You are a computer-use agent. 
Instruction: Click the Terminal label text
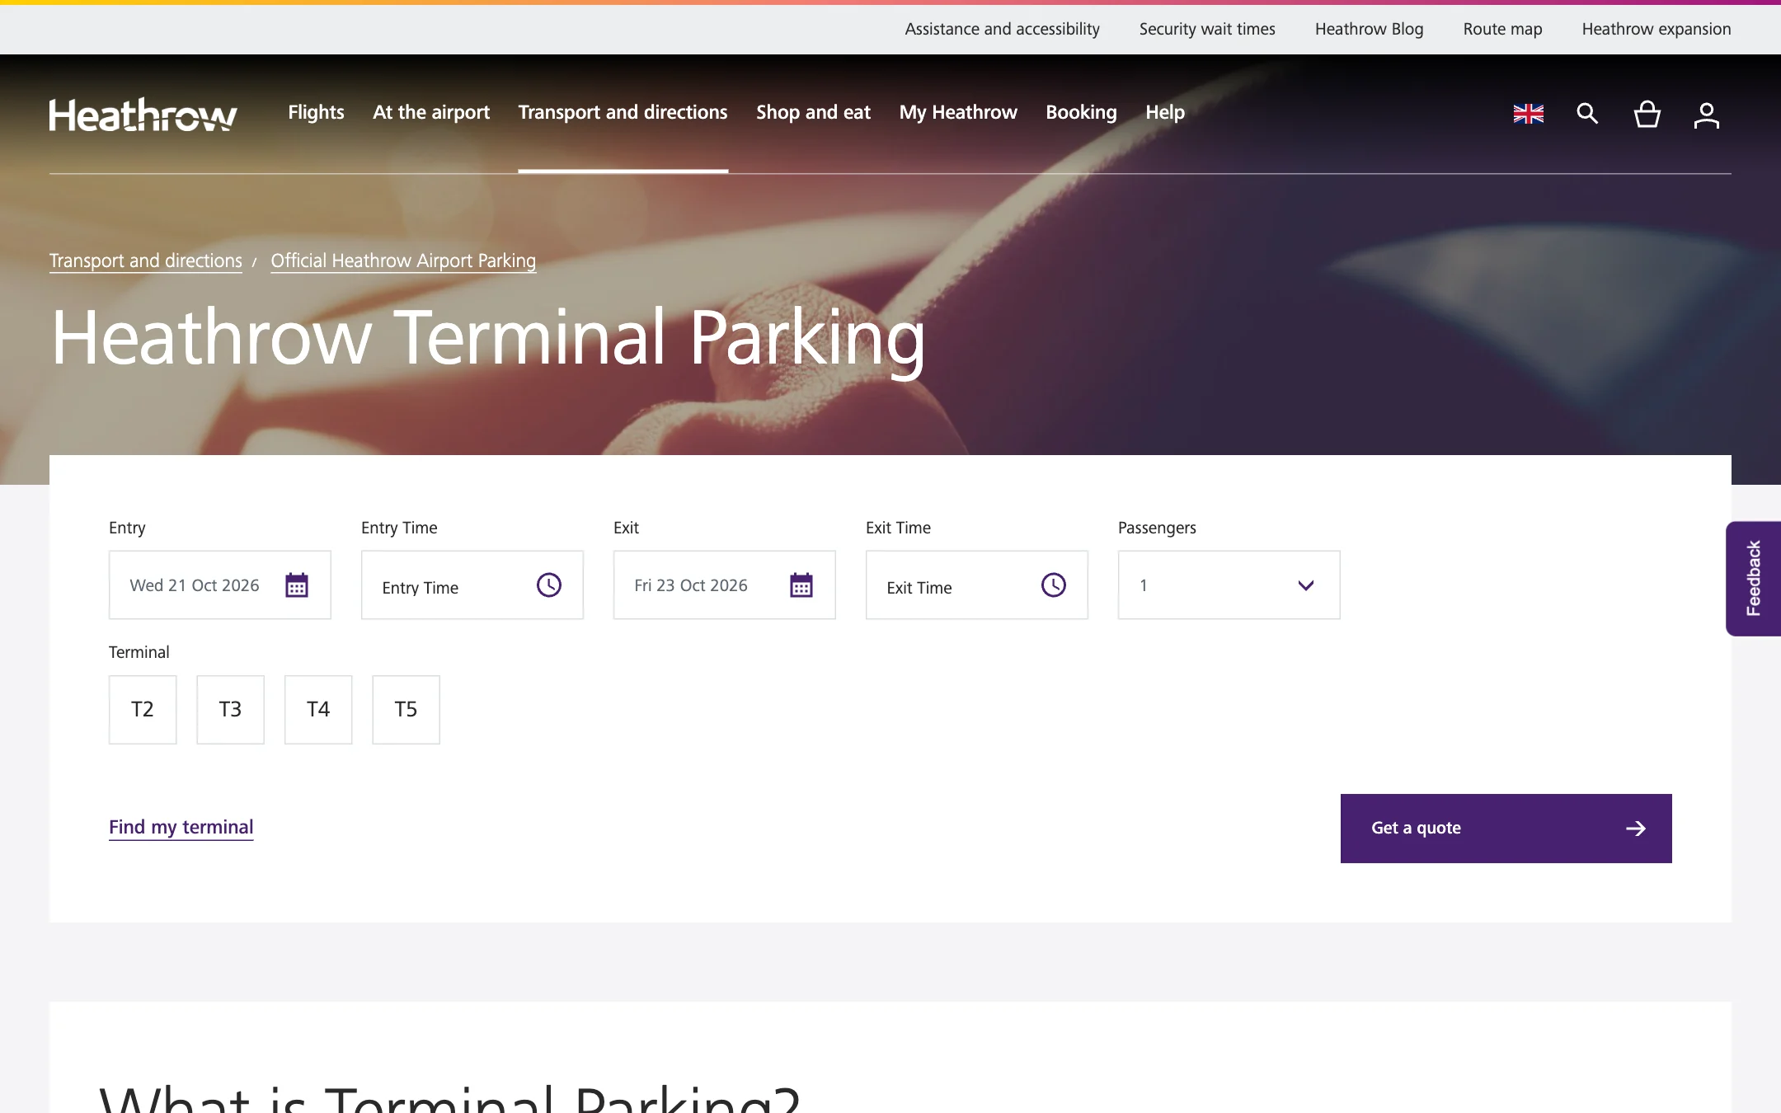click(x=139, y=652)
